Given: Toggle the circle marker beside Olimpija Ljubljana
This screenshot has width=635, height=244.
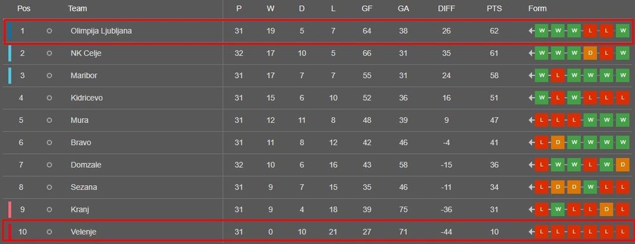Looking at the screenshot, I should click(x=50, y=30).
